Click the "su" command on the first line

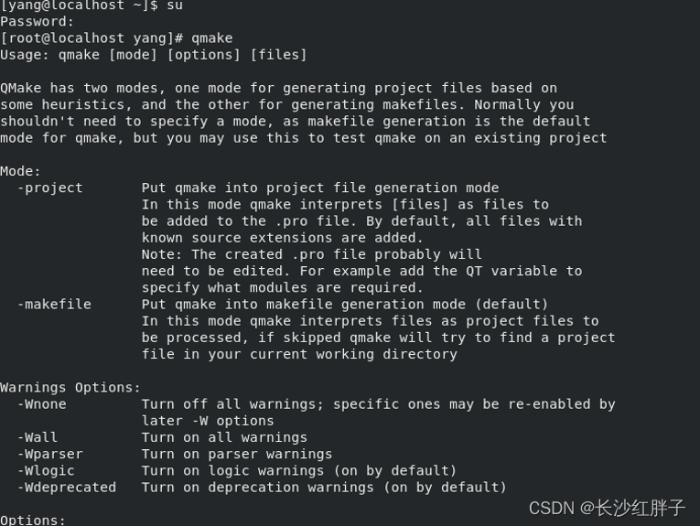coord(175,5)
